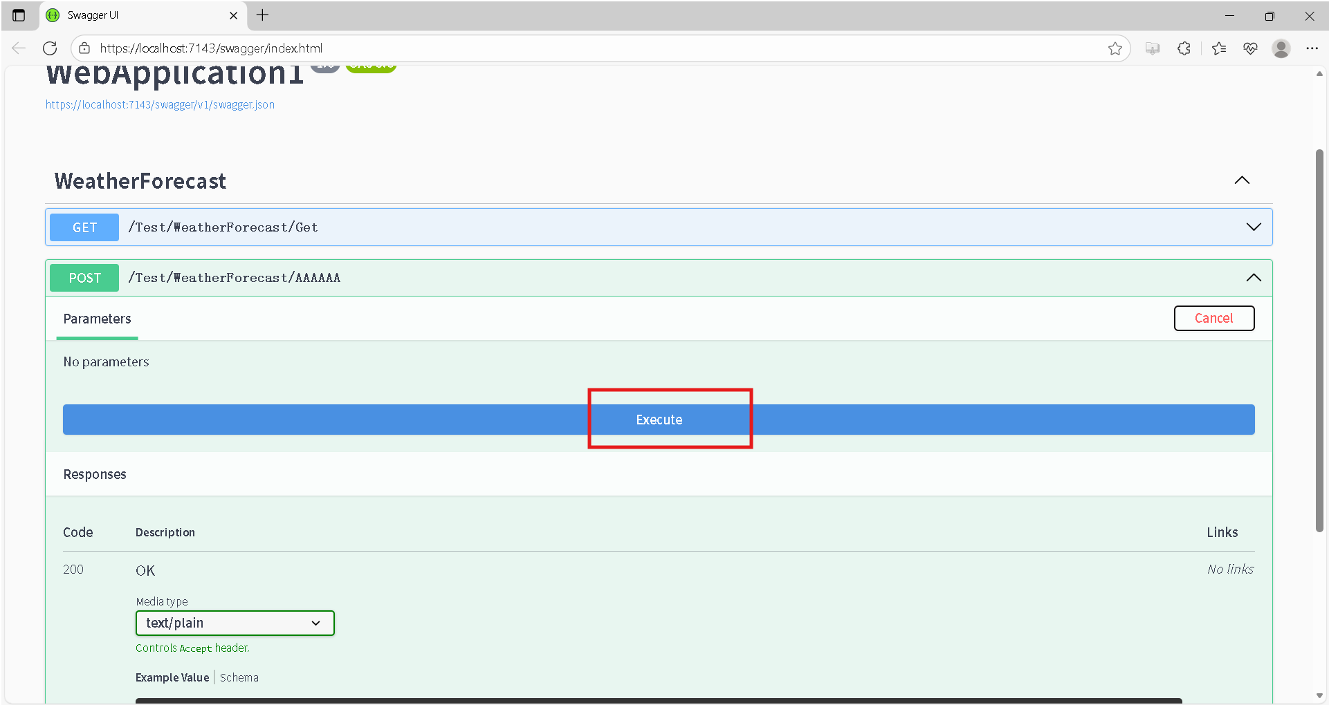
Task: Open the tab actions menu icon
Action: (x=19, y=15)
